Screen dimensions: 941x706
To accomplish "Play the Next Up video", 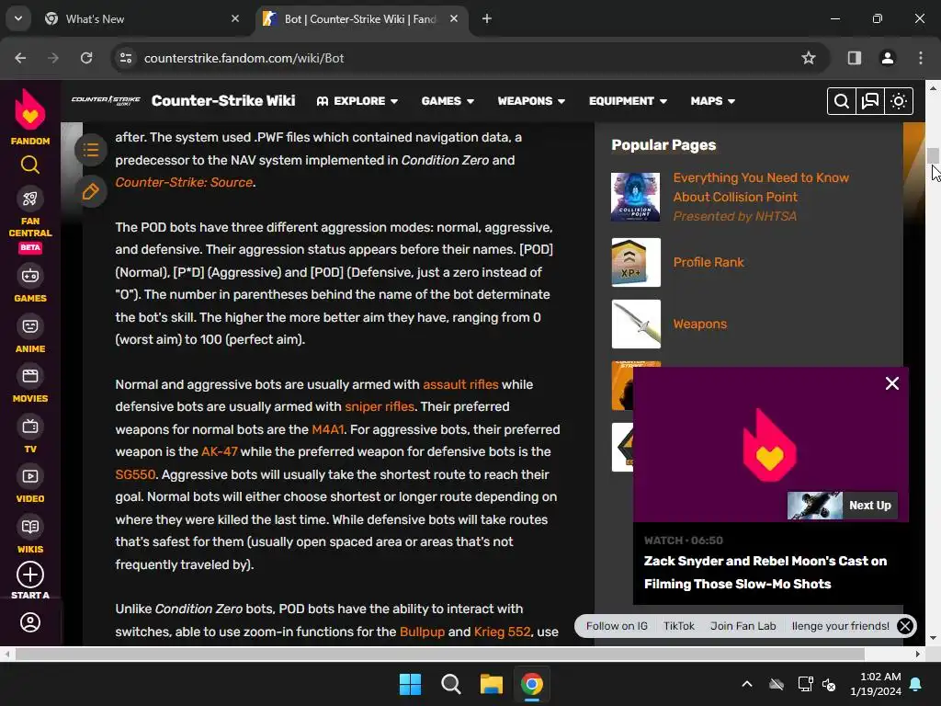I will pyautogui.click(x=843, y=506).
